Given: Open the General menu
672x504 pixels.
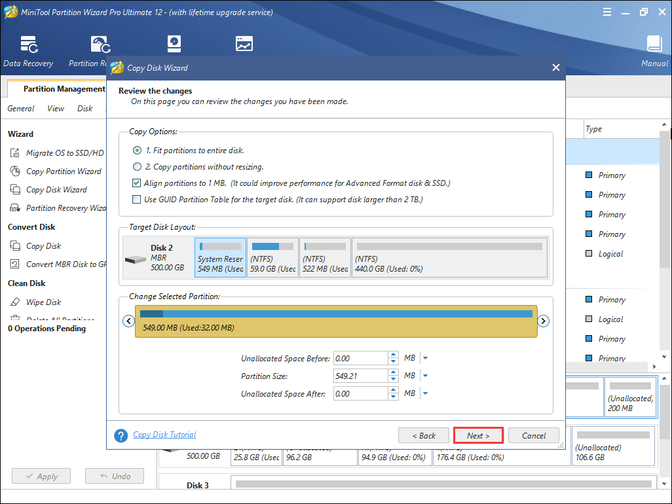Looking at the screenshot, I should [20, 109].
